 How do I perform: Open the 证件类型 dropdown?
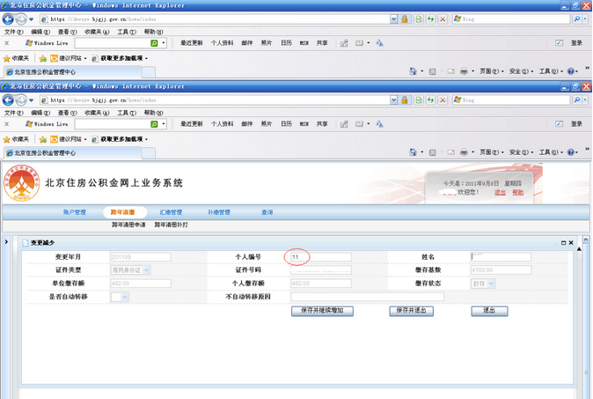coord(146,270)
